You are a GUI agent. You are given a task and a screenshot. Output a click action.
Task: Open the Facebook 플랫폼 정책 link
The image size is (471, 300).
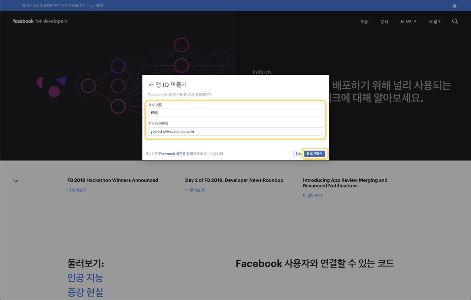coord(176,154)
